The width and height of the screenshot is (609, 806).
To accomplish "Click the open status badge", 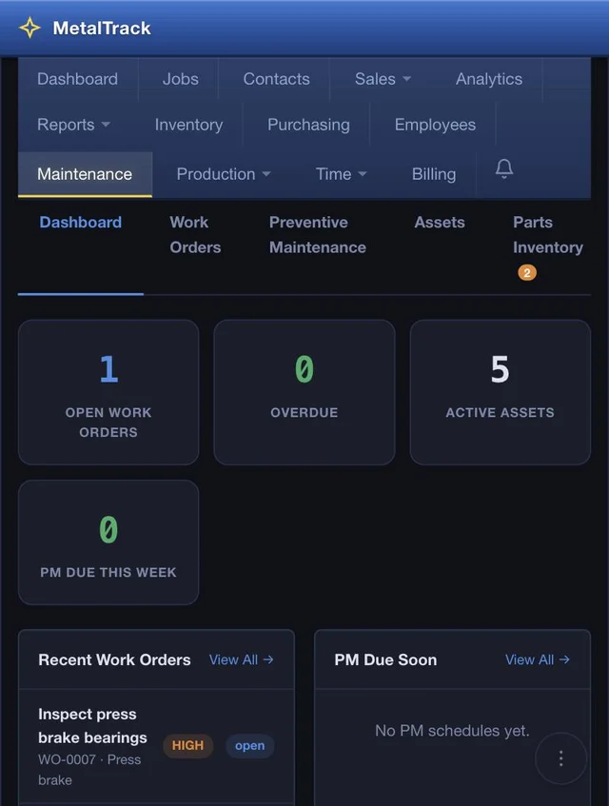I will pos(249,745).
